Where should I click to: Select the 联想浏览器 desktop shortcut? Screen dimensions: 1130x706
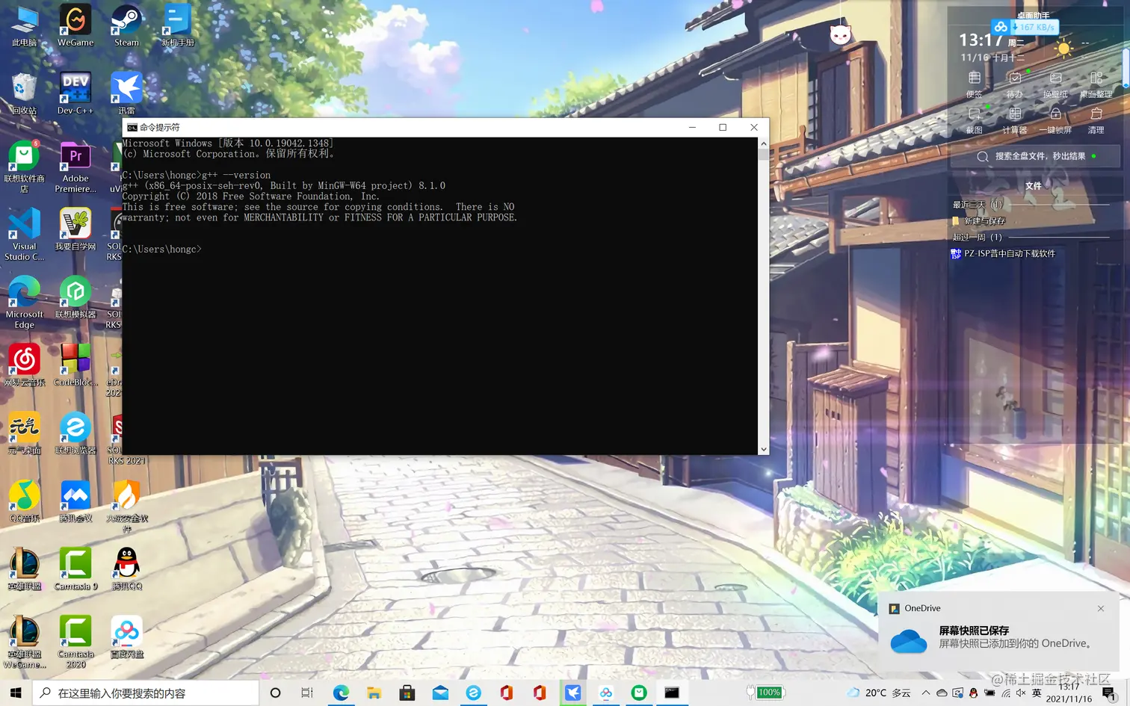pyautogui.click(x=75, y=434)
